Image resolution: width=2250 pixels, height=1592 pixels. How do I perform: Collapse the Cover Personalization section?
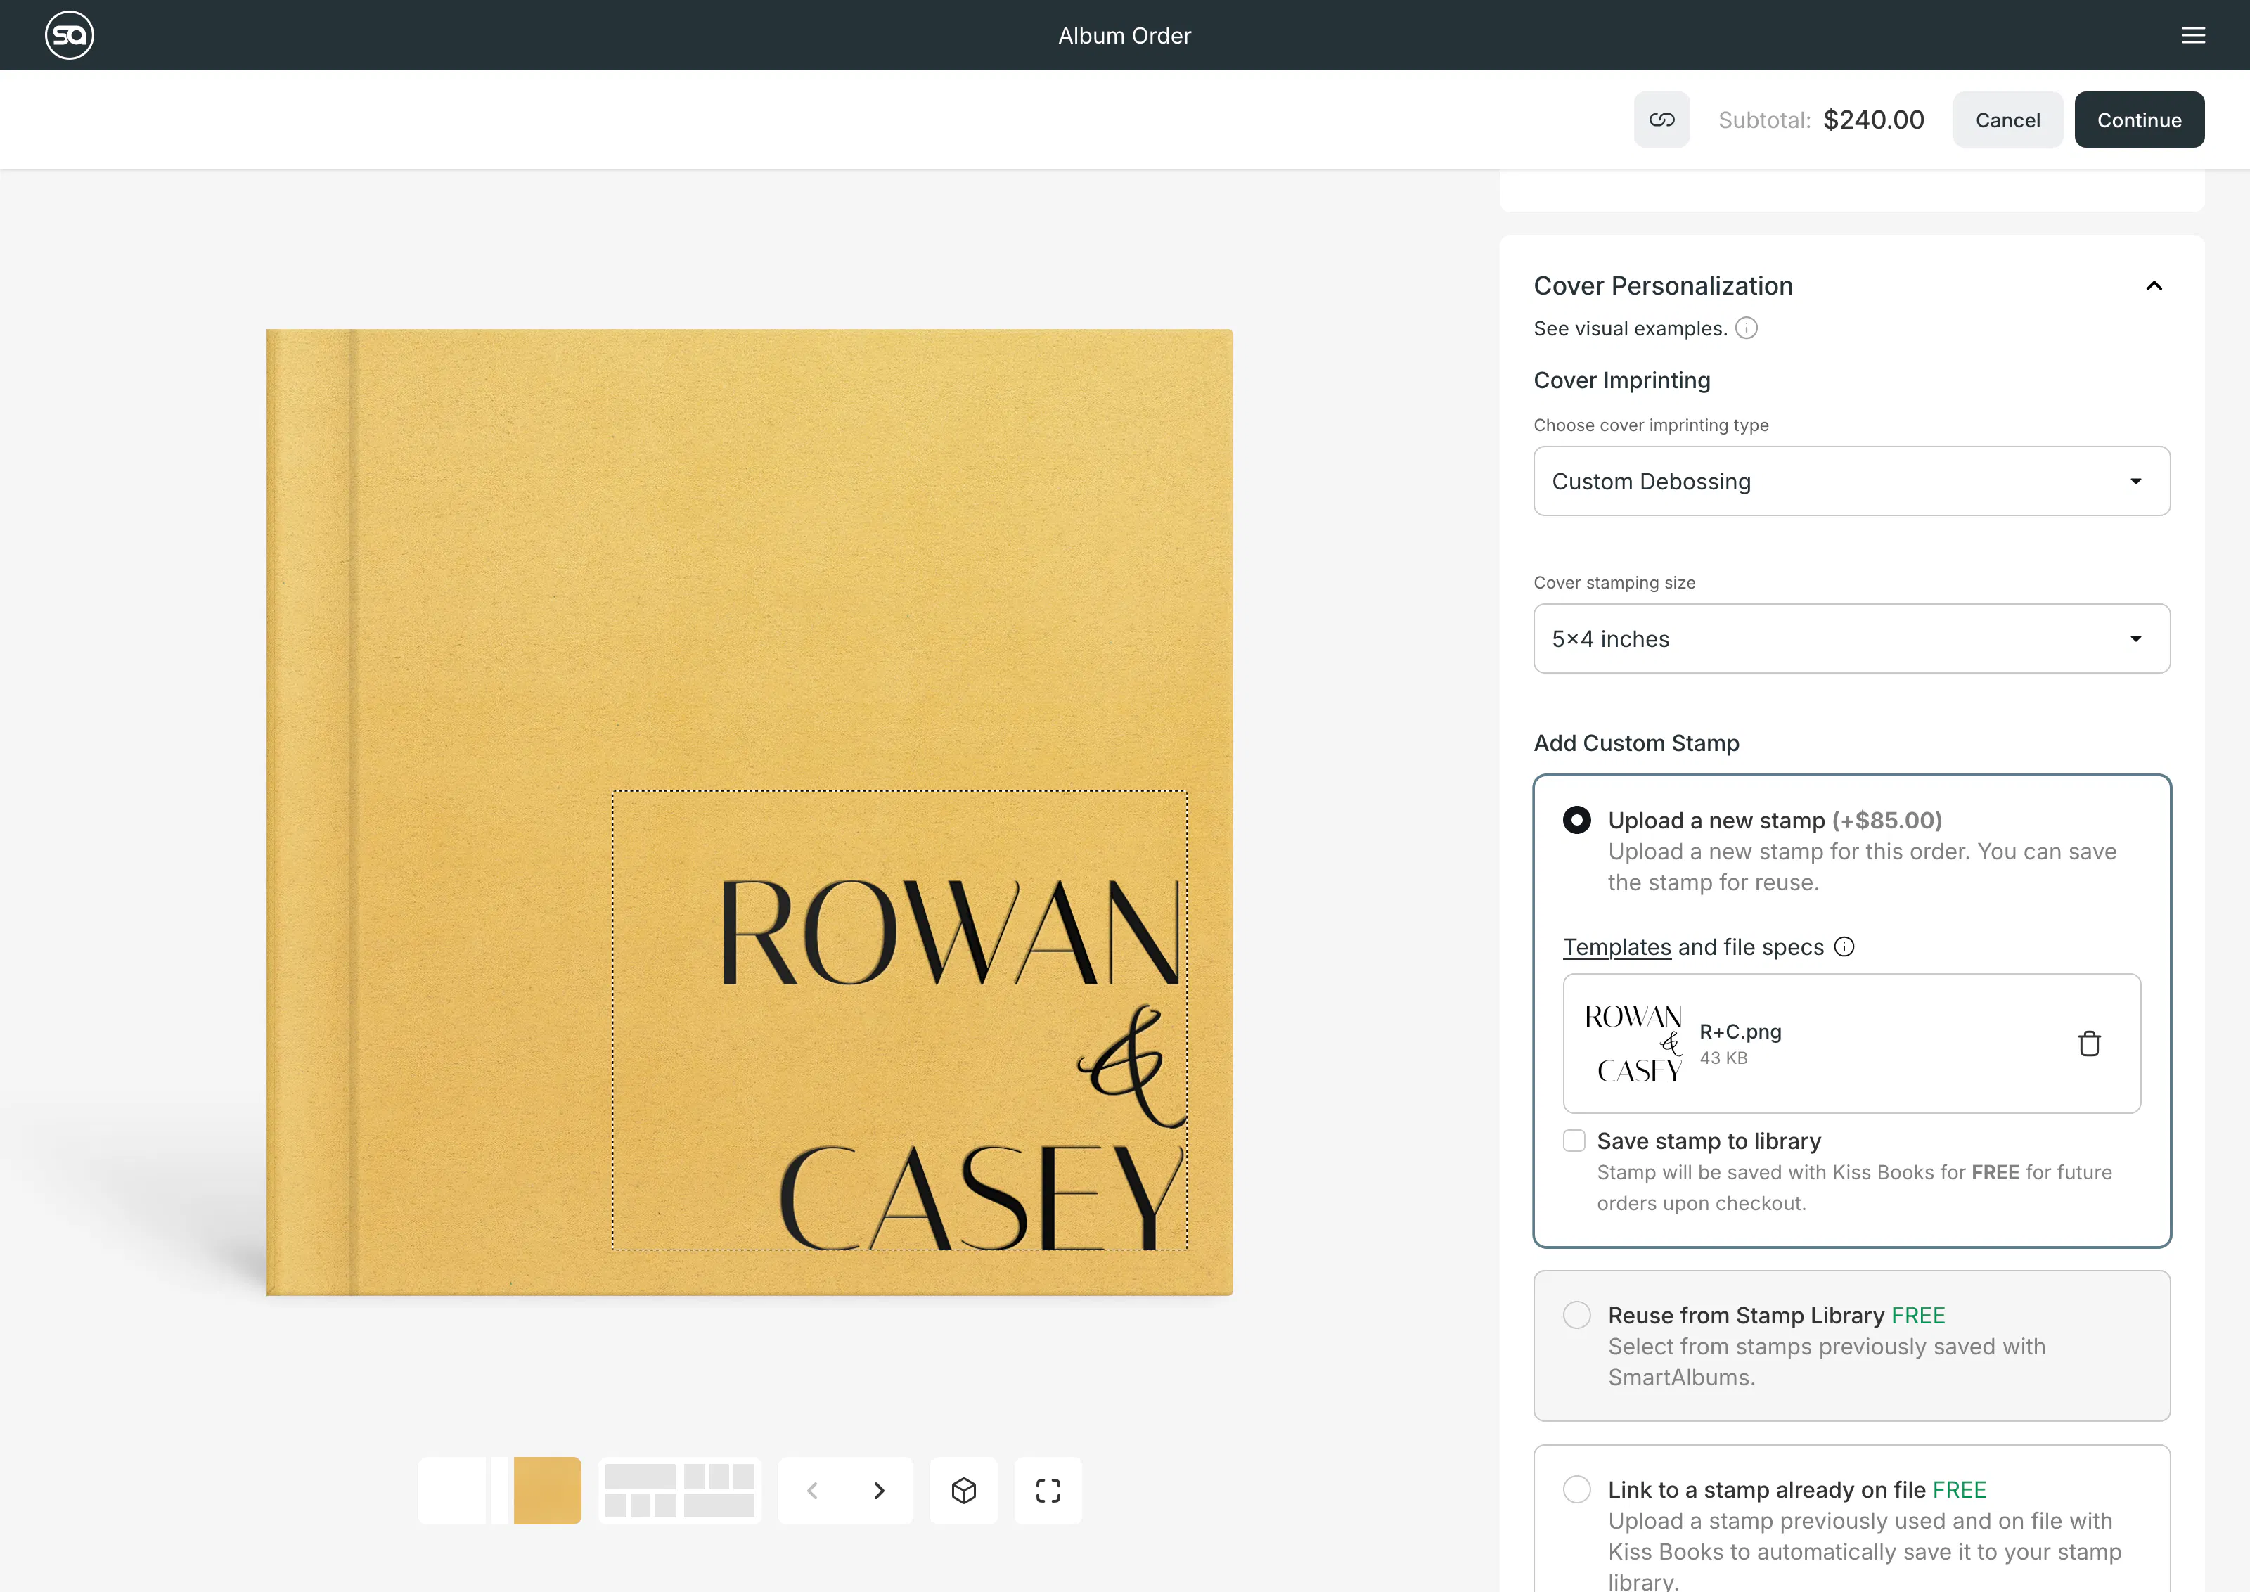click(x=2154, y=285)
